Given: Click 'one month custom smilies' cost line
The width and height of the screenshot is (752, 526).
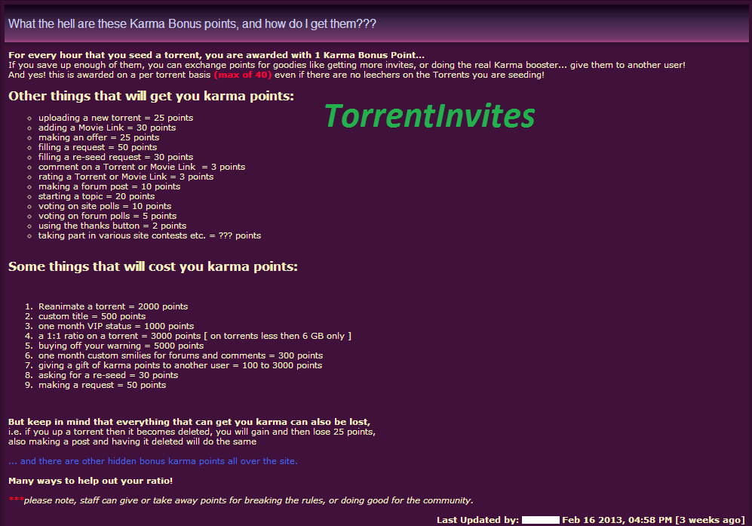Looking at the screenshot, I should (x=180, y=355).
